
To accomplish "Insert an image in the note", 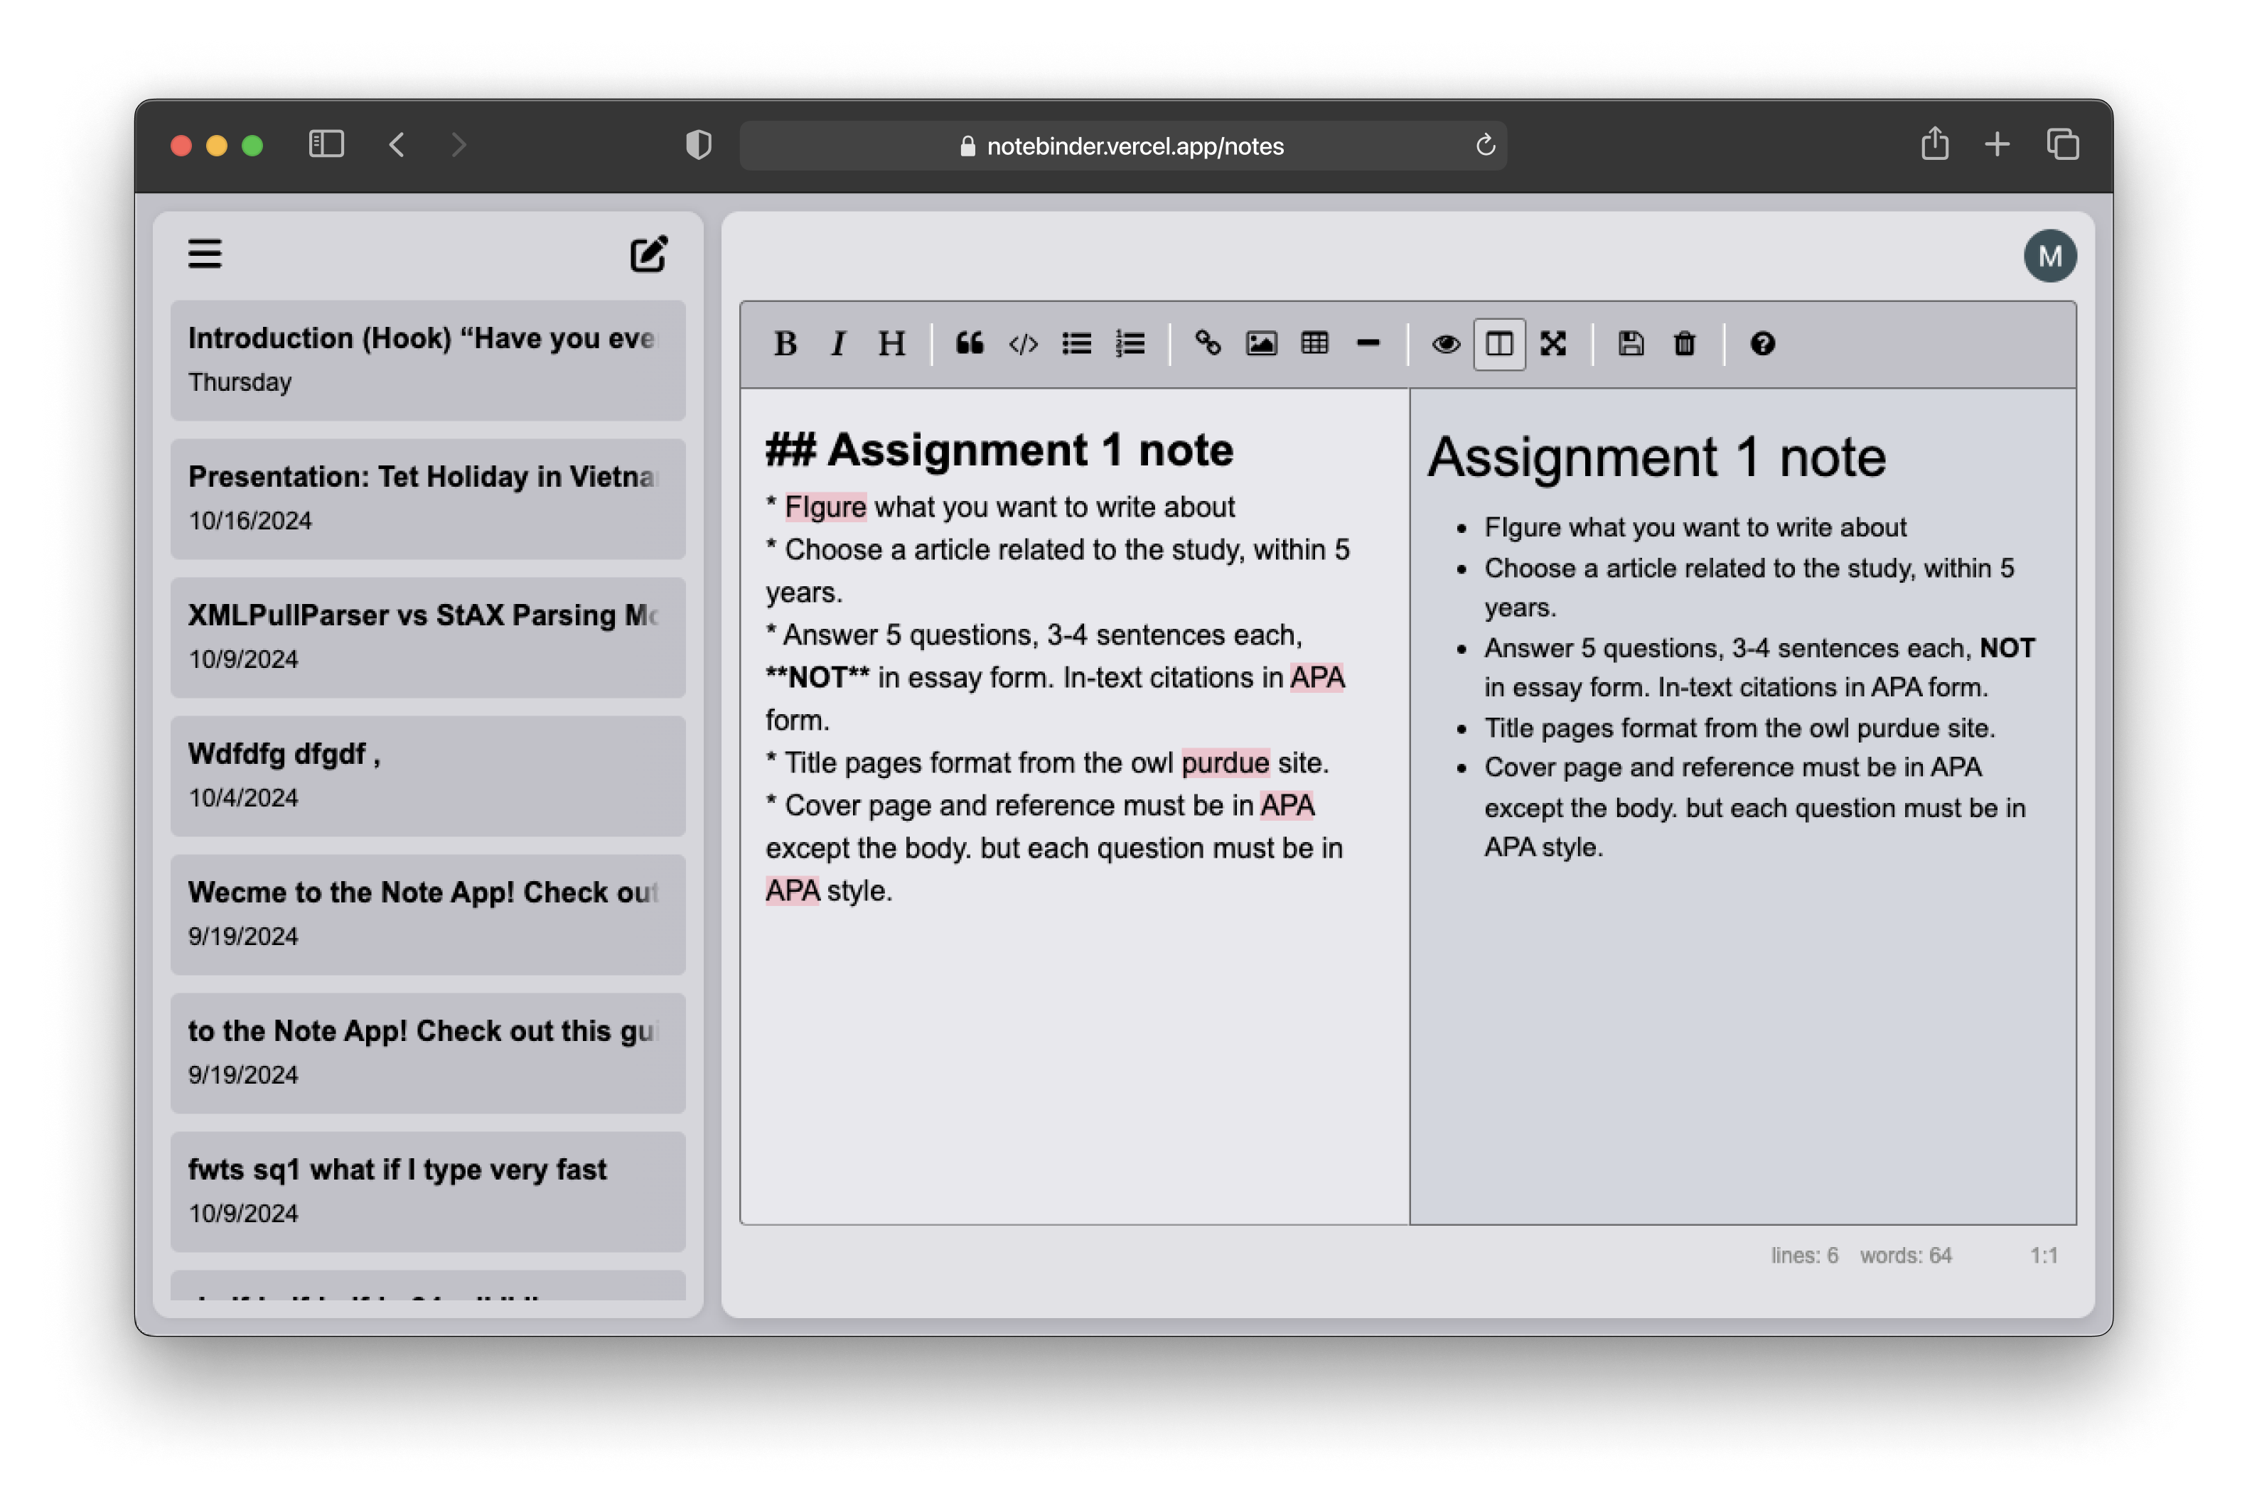I will [x=1261, y=344].
